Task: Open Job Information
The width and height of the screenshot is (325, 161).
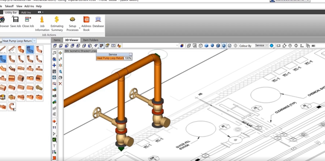Action: pyautogui.click(x=42, y=24)
